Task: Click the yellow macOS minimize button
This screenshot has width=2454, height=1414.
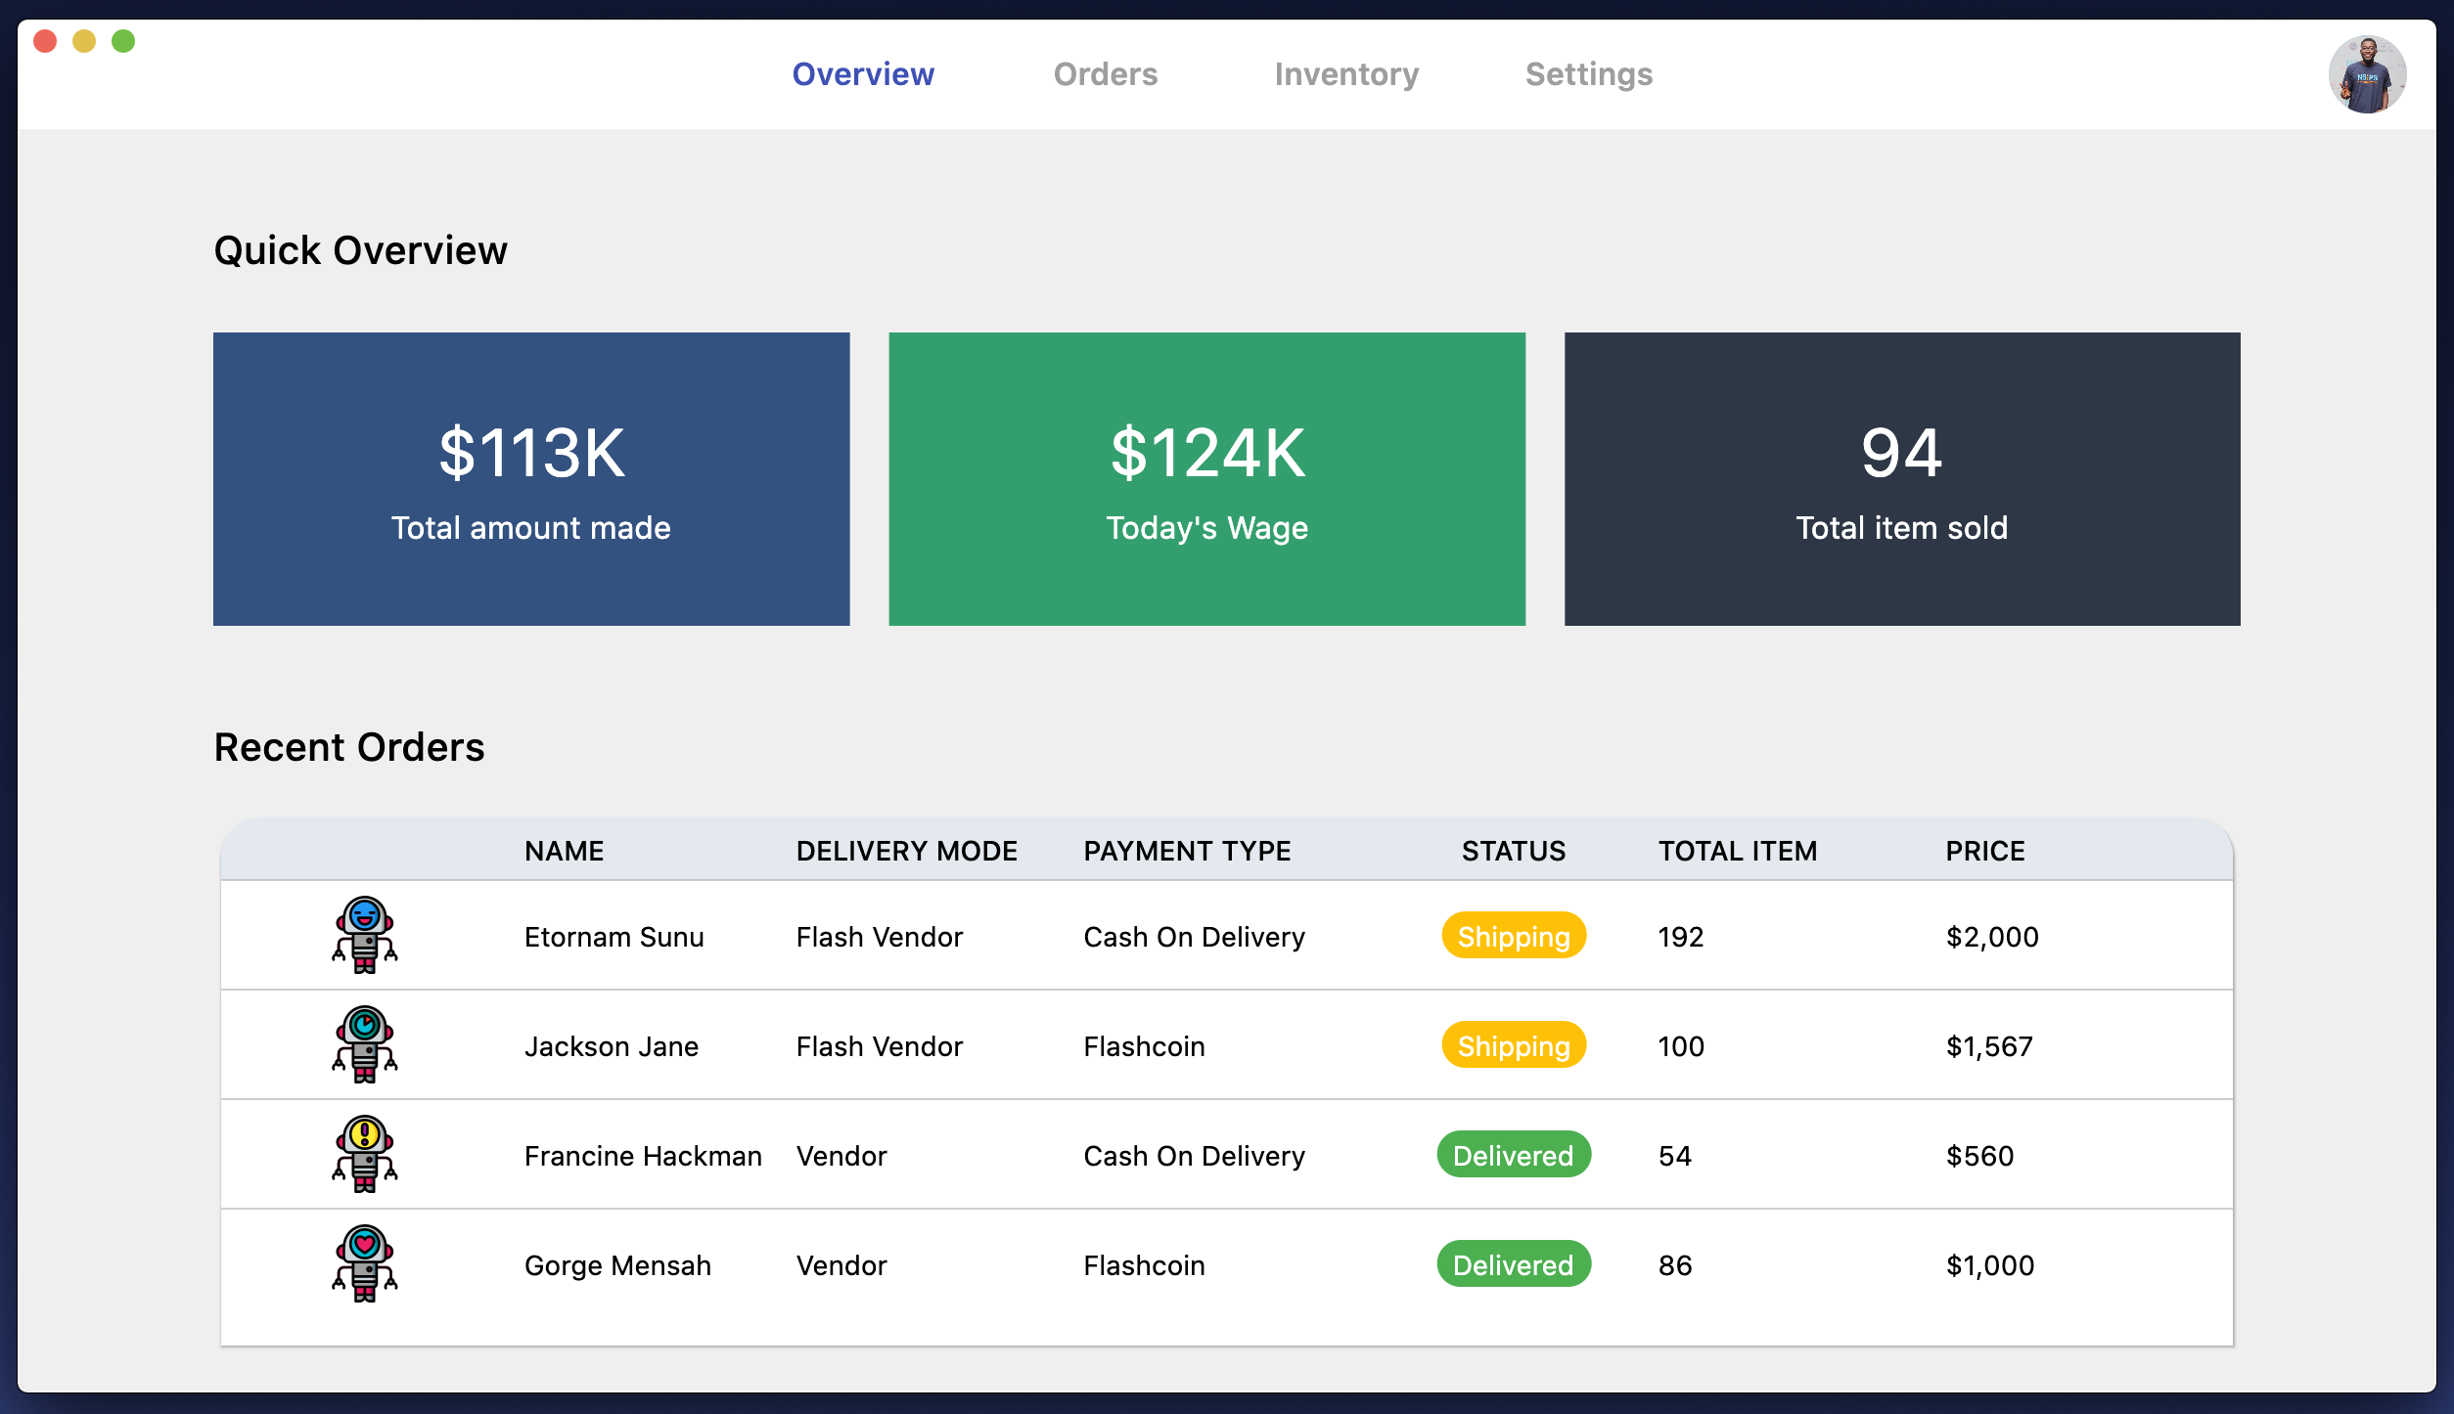Action: coord(84,41)
